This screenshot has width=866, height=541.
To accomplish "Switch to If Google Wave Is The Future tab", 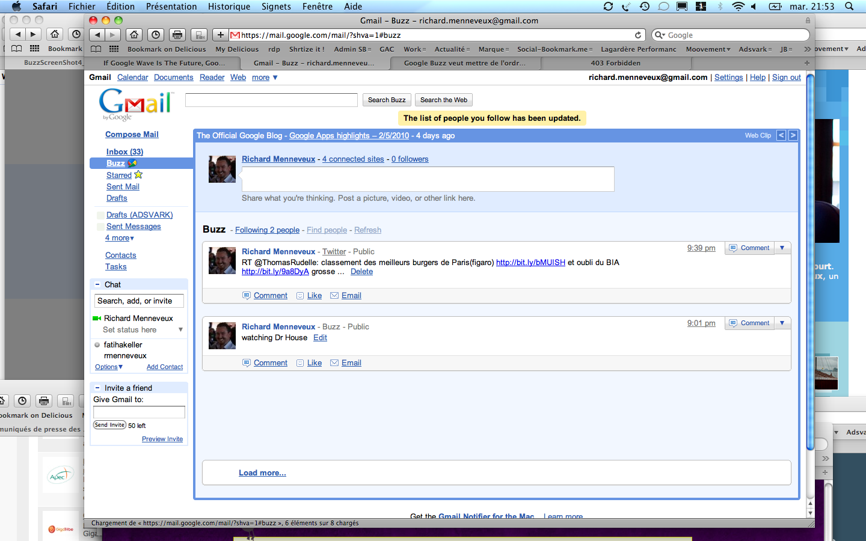I will 164,63.
